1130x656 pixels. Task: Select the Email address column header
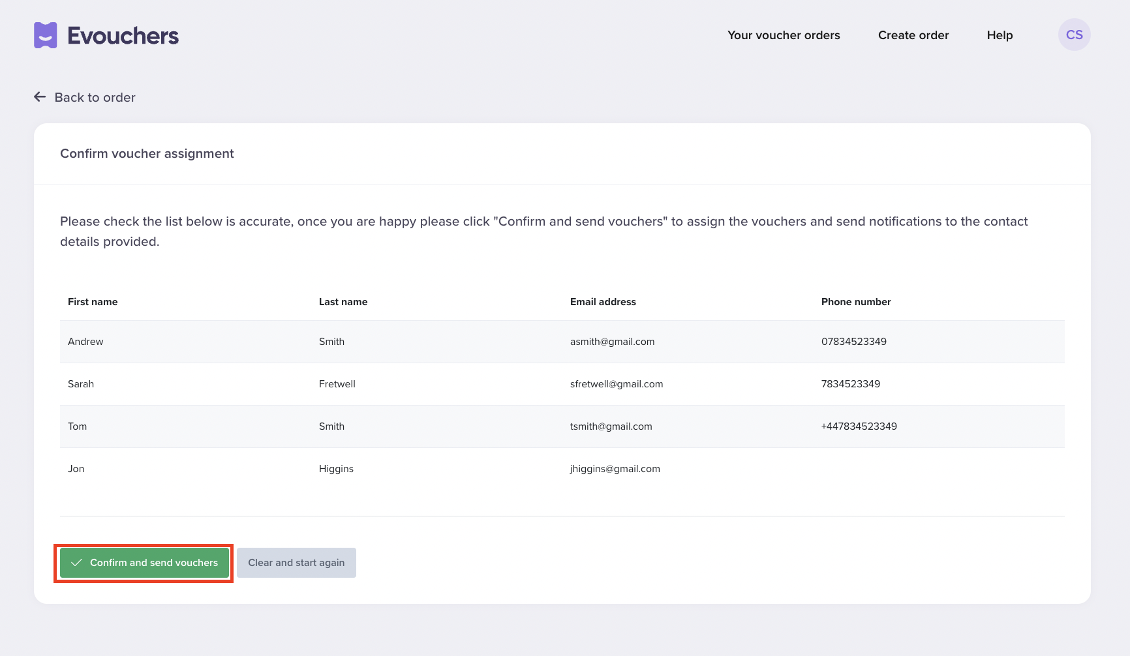tap(603, 302)
